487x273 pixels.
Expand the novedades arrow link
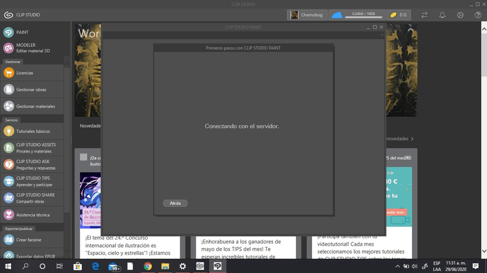tap(412, 139)
